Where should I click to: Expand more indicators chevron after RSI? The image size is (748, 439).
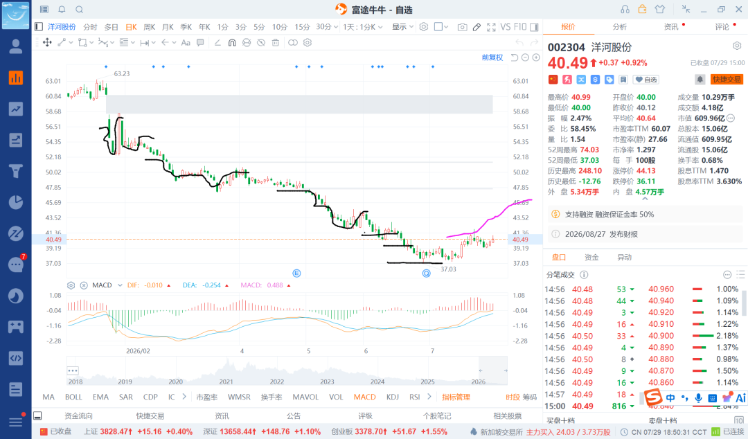[x=429, y=397]
